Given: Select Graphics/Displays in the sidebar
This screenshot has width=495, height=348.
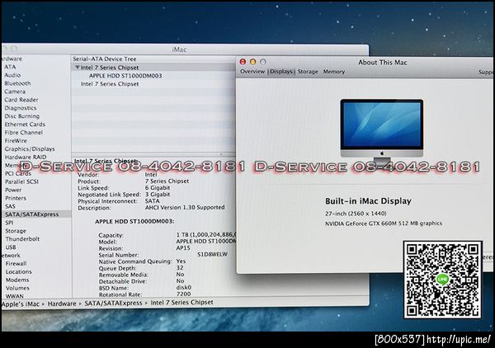Looking at the screenshot, I should [x=30, y=149].
